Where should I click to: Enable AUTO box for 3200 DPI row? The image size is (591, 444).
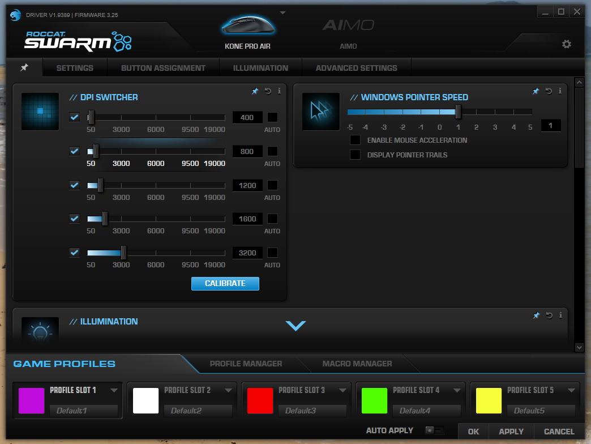pos(272,253)
